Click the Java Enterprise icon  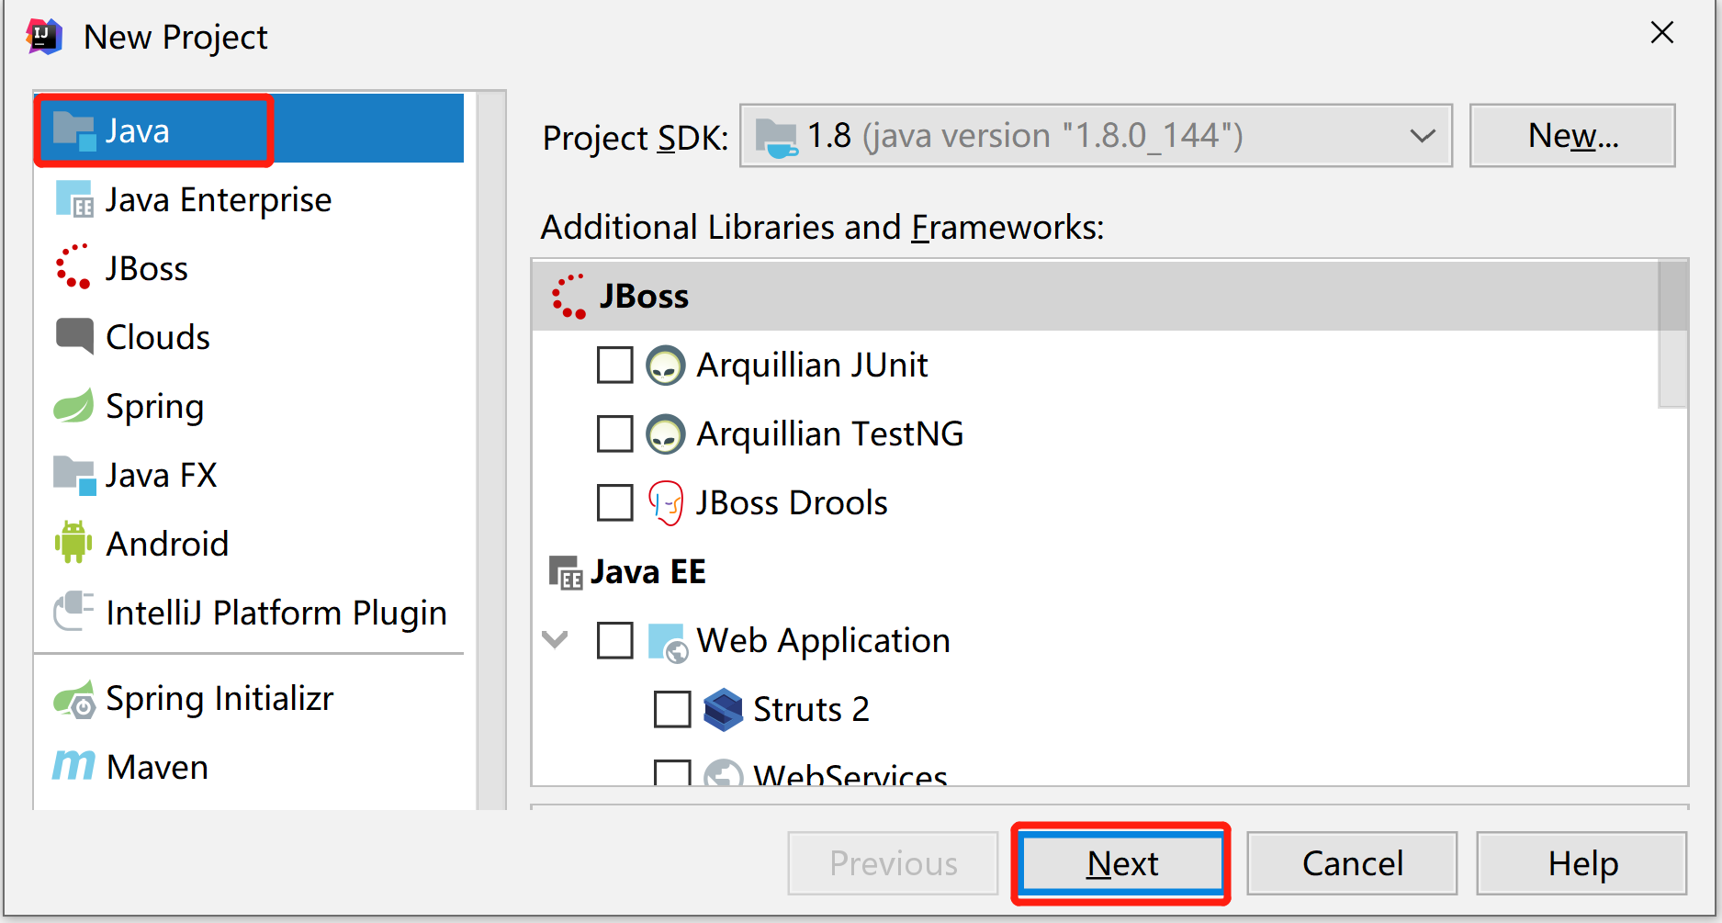[73, 199]
